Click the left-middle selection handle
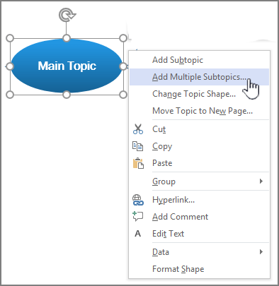 pos(10,66)
